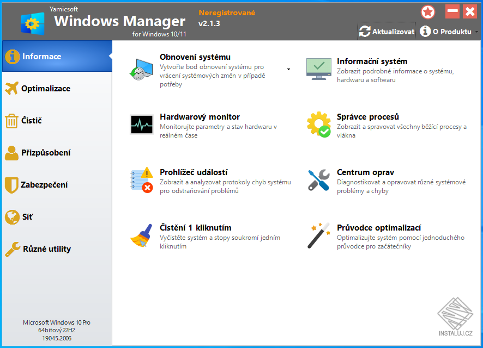Click 'Vytvořte bod obnovení systému' description

point(212,76)
